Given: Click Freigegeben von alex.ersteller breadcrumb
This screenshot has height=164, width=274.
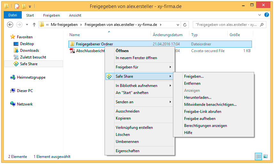Looking at the screenshot, I should 121,25.
